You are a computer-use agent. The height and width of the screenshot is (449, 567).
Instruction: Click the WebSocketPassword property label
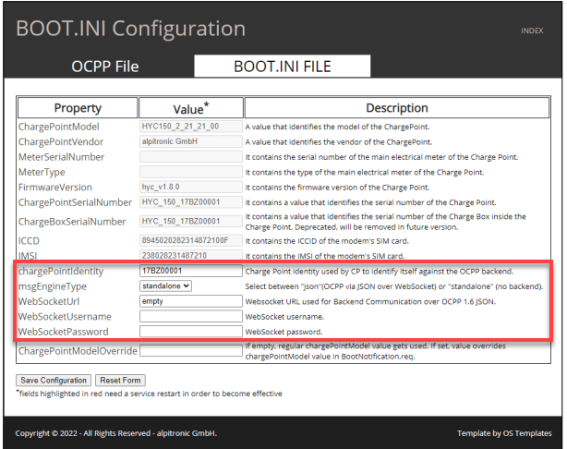point(64,332)
